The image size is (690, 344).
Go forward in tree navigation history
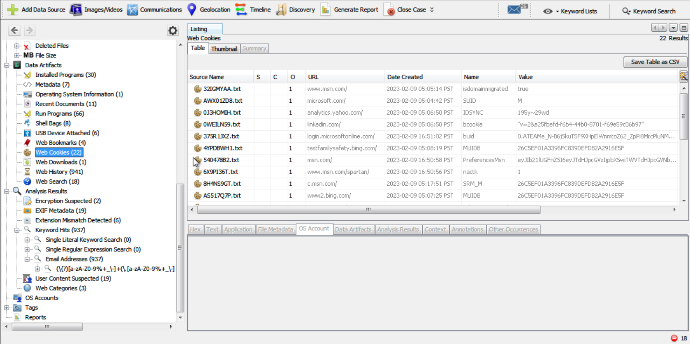click(29, 30)
